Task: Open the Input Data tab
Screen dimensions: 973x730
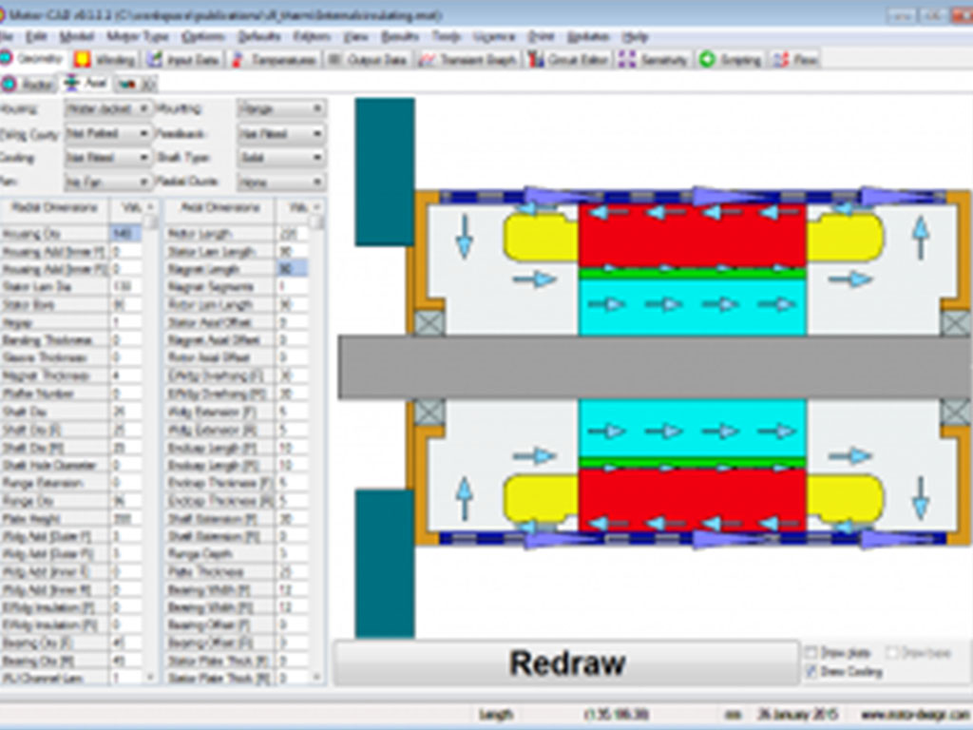Action: (183, 60)
